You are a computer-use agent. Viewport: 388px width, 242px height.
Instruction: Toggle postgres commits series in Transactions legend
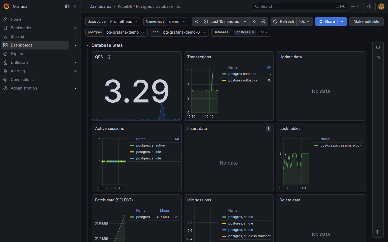click(x=242, y=74)
